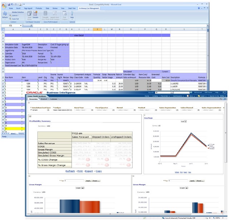The height and width of the screenshot is (220, 229).
Task: Collapse the Profitability Summary section
Action: tap(30, 116)
